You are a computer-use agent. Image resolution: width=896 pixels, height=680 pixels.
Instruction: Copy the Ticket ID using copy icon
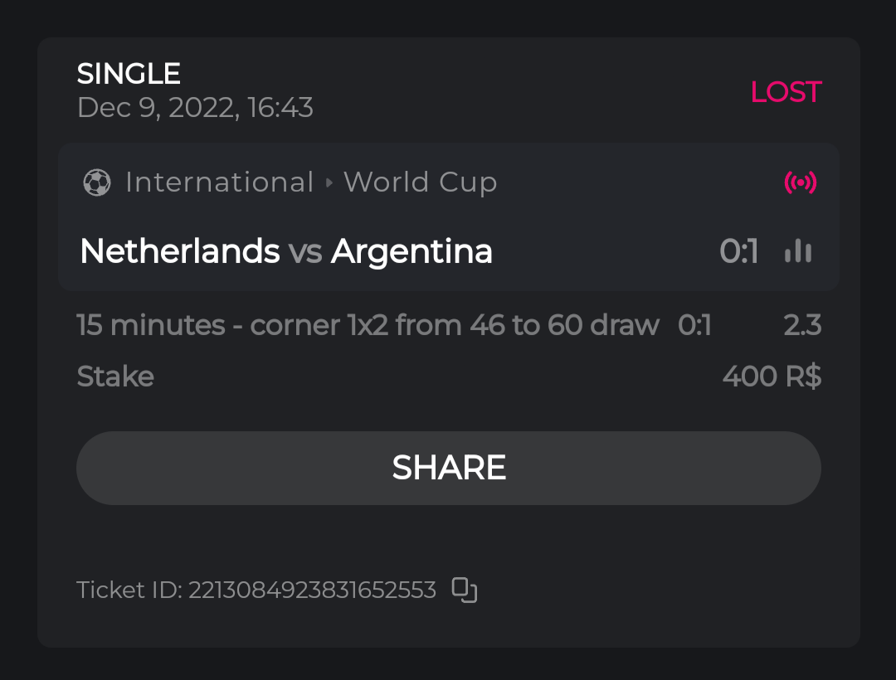click(465, 590)
